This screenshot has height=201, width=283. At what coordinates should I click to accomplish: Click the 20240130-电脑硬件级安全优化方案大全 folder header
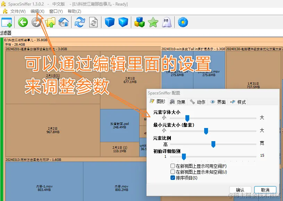click(x=253, y=49)
